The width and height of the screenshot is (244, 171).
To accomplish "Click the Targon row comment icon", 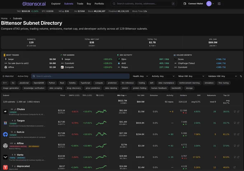I will (235, 123).
